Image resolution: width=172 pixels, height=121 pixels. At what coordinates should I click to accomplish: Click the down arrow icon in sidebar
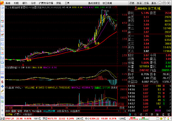[2, 17]
